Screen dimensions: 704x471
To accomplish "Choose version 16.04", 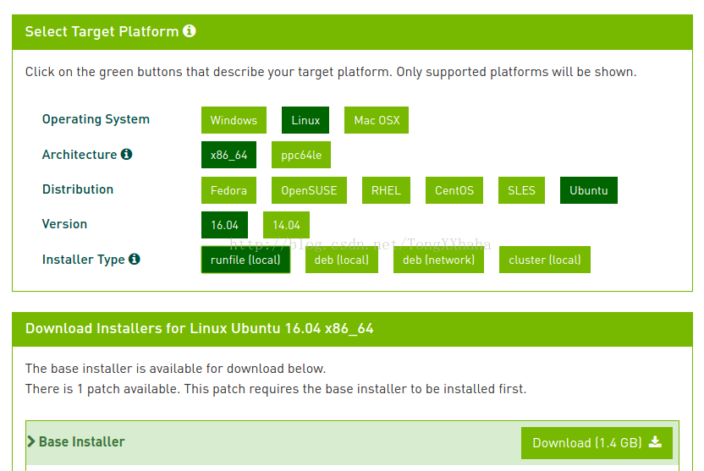I will 224,225.
